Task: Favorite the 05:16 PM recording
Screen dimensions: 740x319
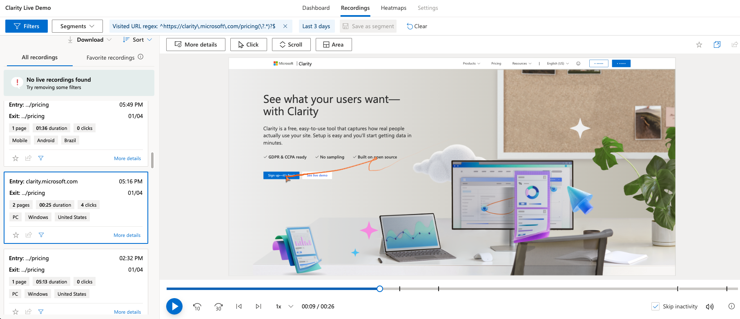Action: point(16,235)
